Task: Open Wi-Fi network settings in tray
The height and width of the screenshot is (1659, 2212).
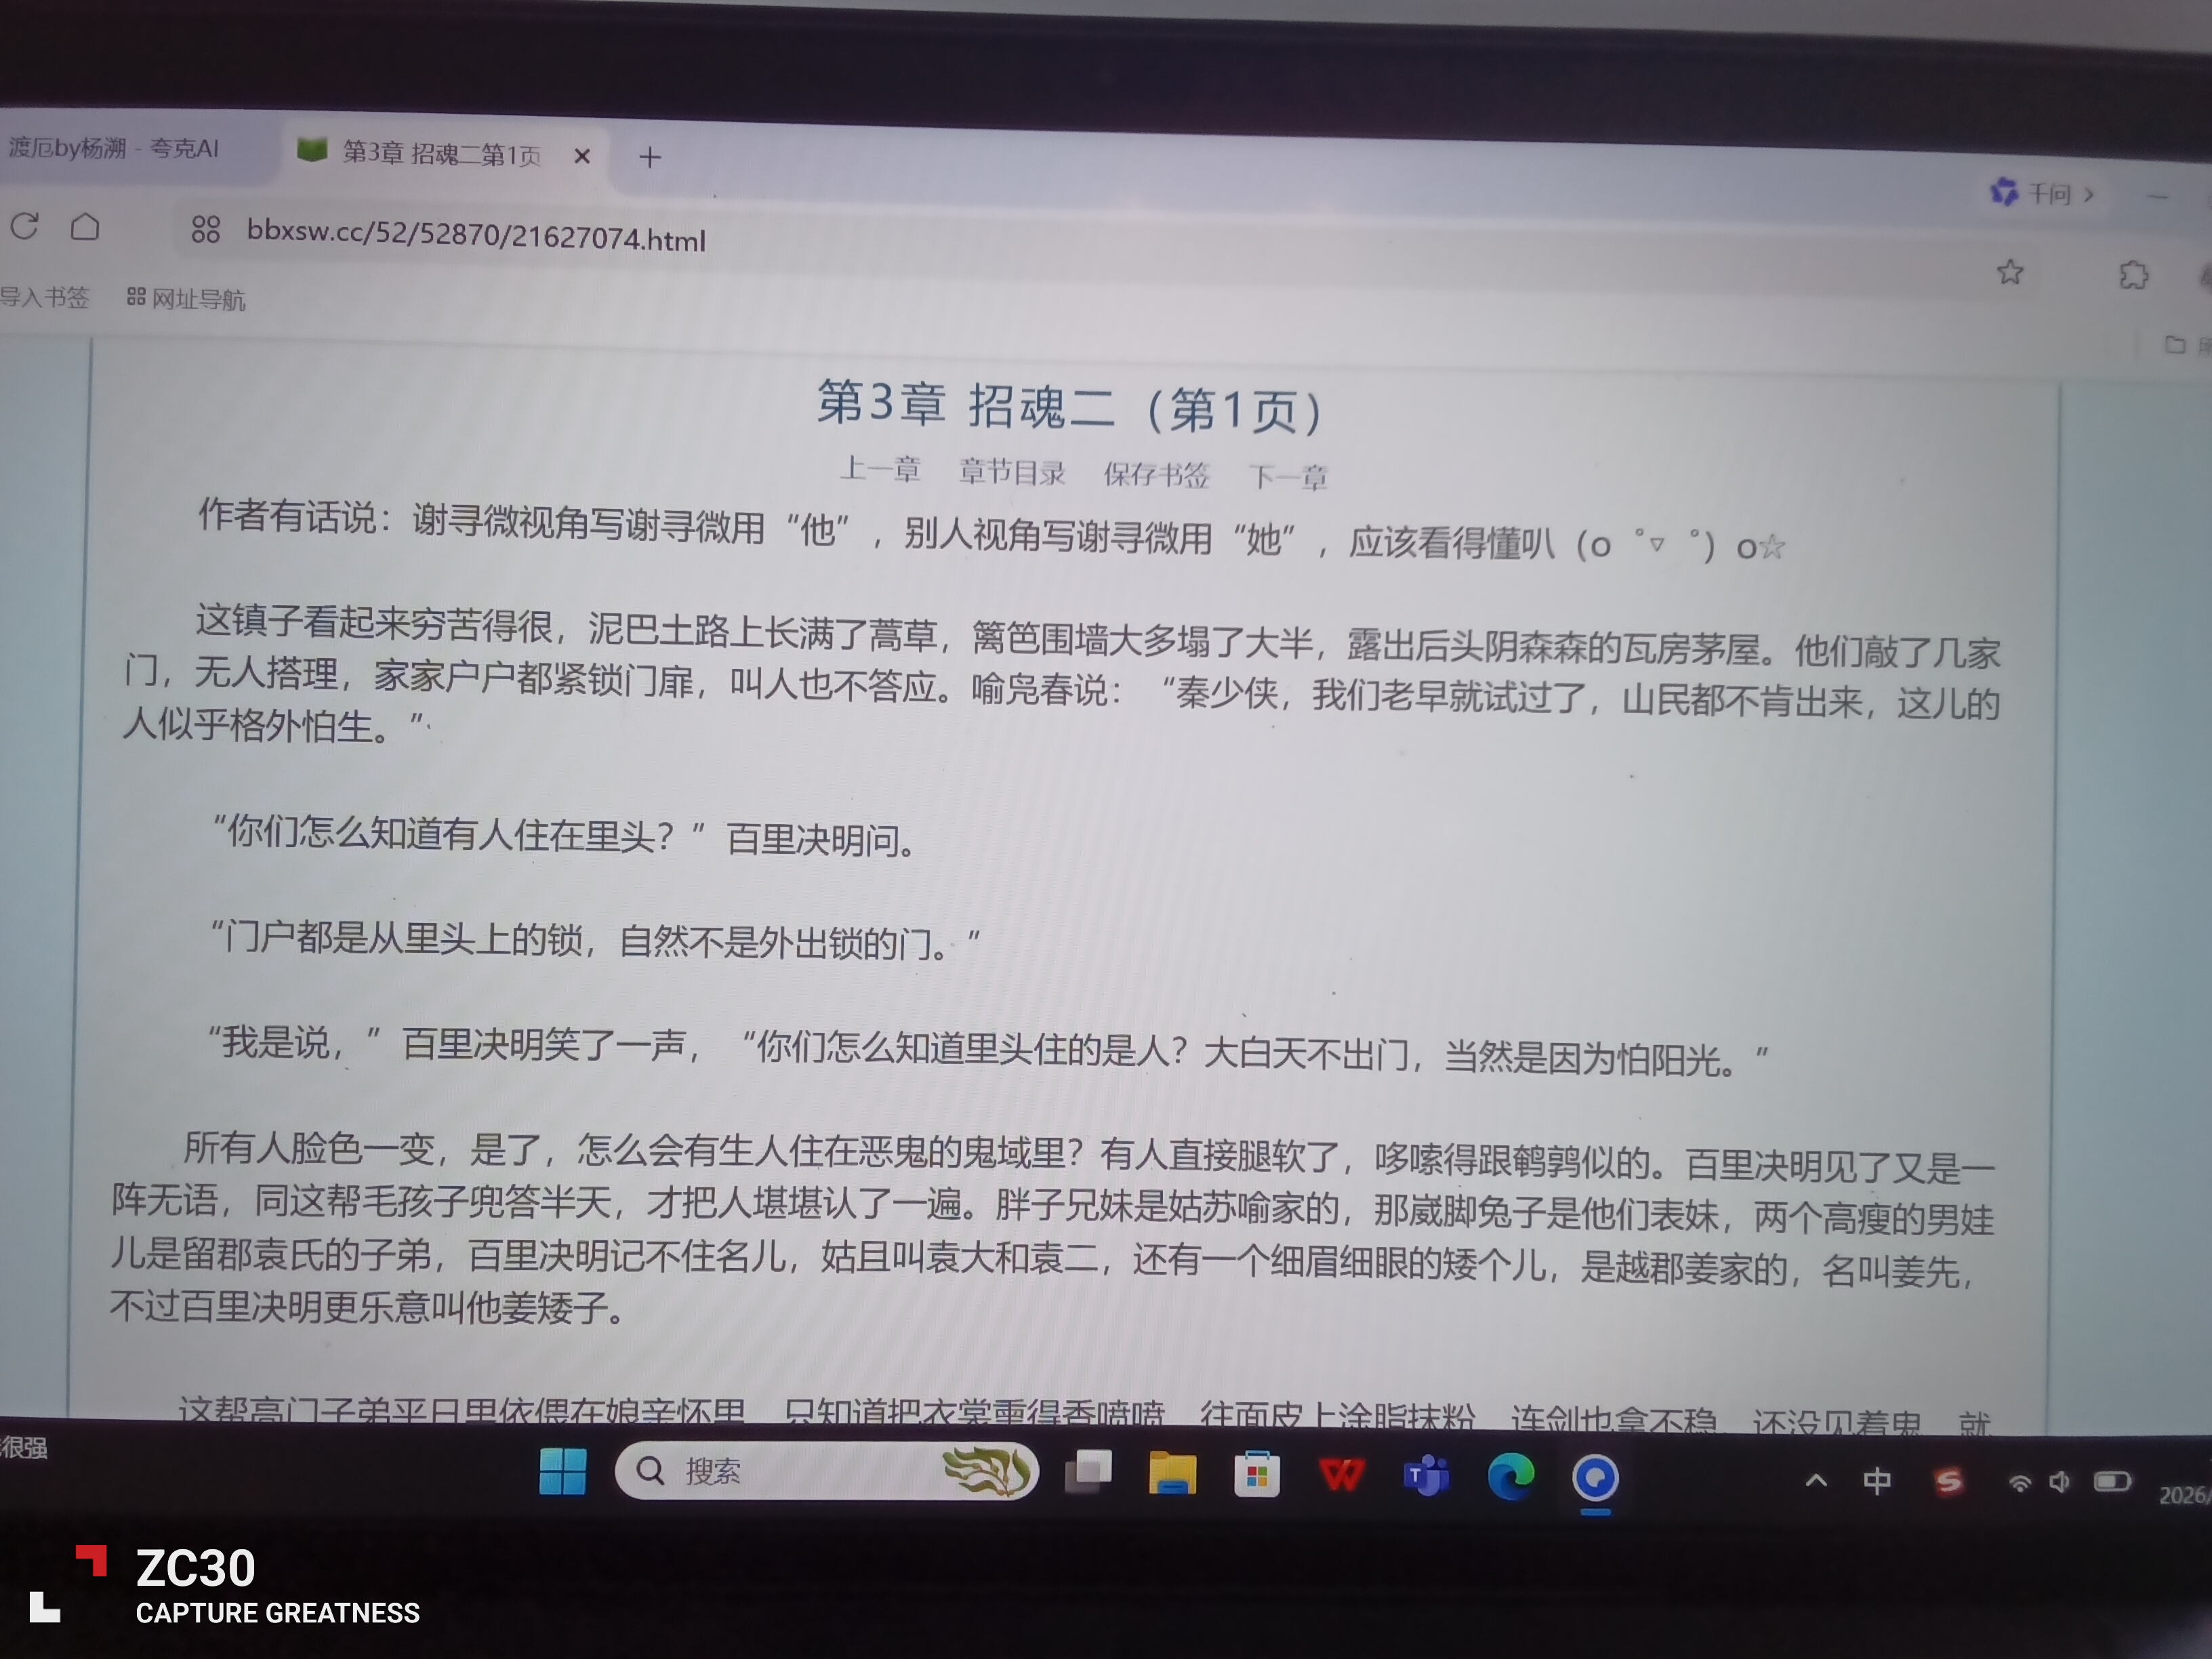Action: coord(2019,1483)
